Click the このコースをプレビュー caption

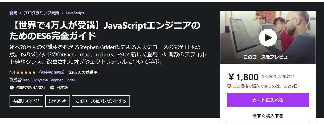pyautogui.click(x=268, y=57)
